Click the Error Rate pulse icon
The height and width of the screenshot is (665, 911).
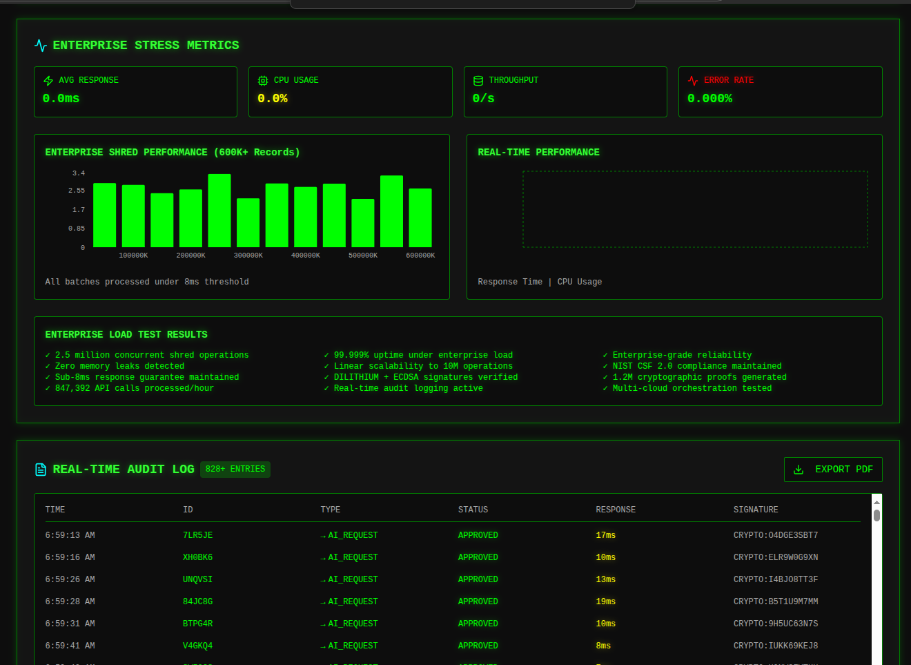693,81
